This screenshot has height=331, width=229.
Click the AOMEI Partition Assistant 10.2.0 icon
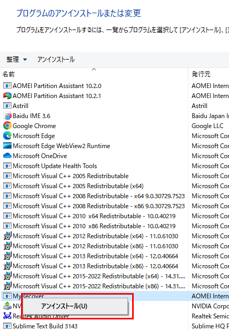(x=7, y=86)
